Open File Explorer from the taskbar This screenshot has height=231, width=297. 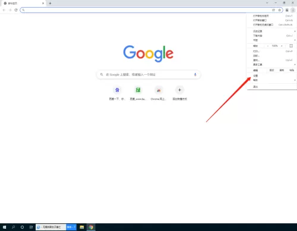pyautogui.click(x=82, y=227)
